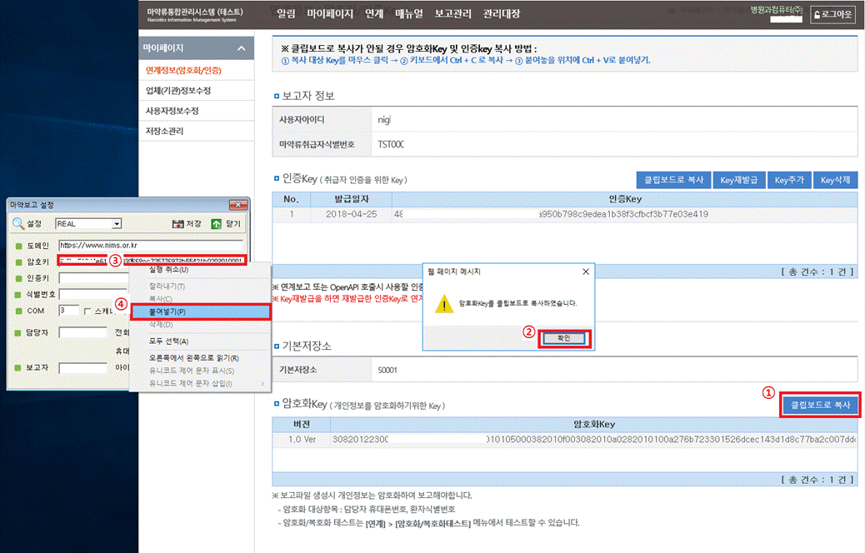
Task: Click 암호화Key 클립보드로 복사 button
Action: click(x=820, y=405)
